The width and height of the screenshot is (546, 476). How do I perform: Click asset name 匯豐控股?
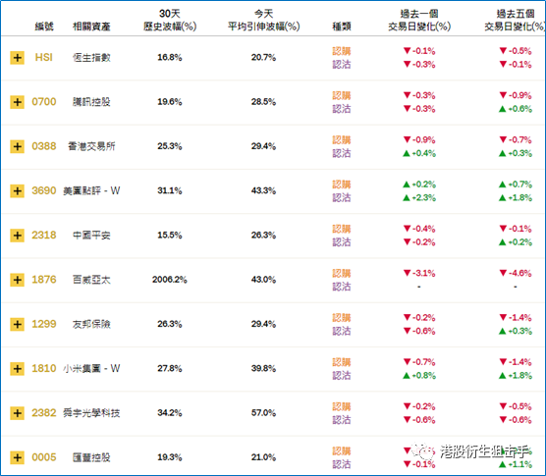[91, 457]
